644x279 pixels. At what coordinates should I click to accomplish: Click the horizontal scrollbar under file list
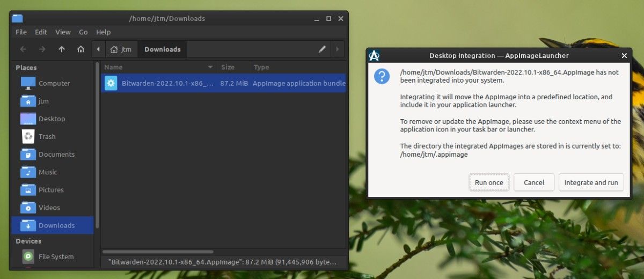158,251
